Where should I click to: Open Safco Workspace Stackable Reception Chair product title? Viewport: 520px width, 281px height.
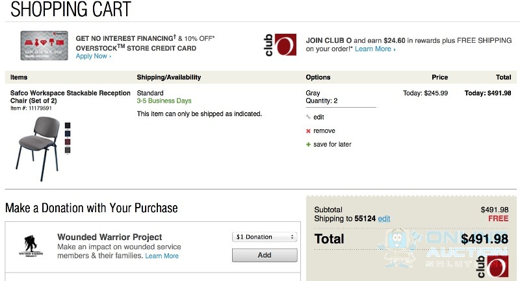point(70,97)
